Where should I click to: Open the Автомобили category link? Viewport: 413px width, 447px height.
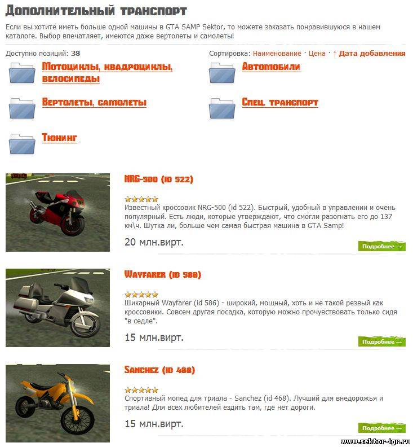(271, 67)
